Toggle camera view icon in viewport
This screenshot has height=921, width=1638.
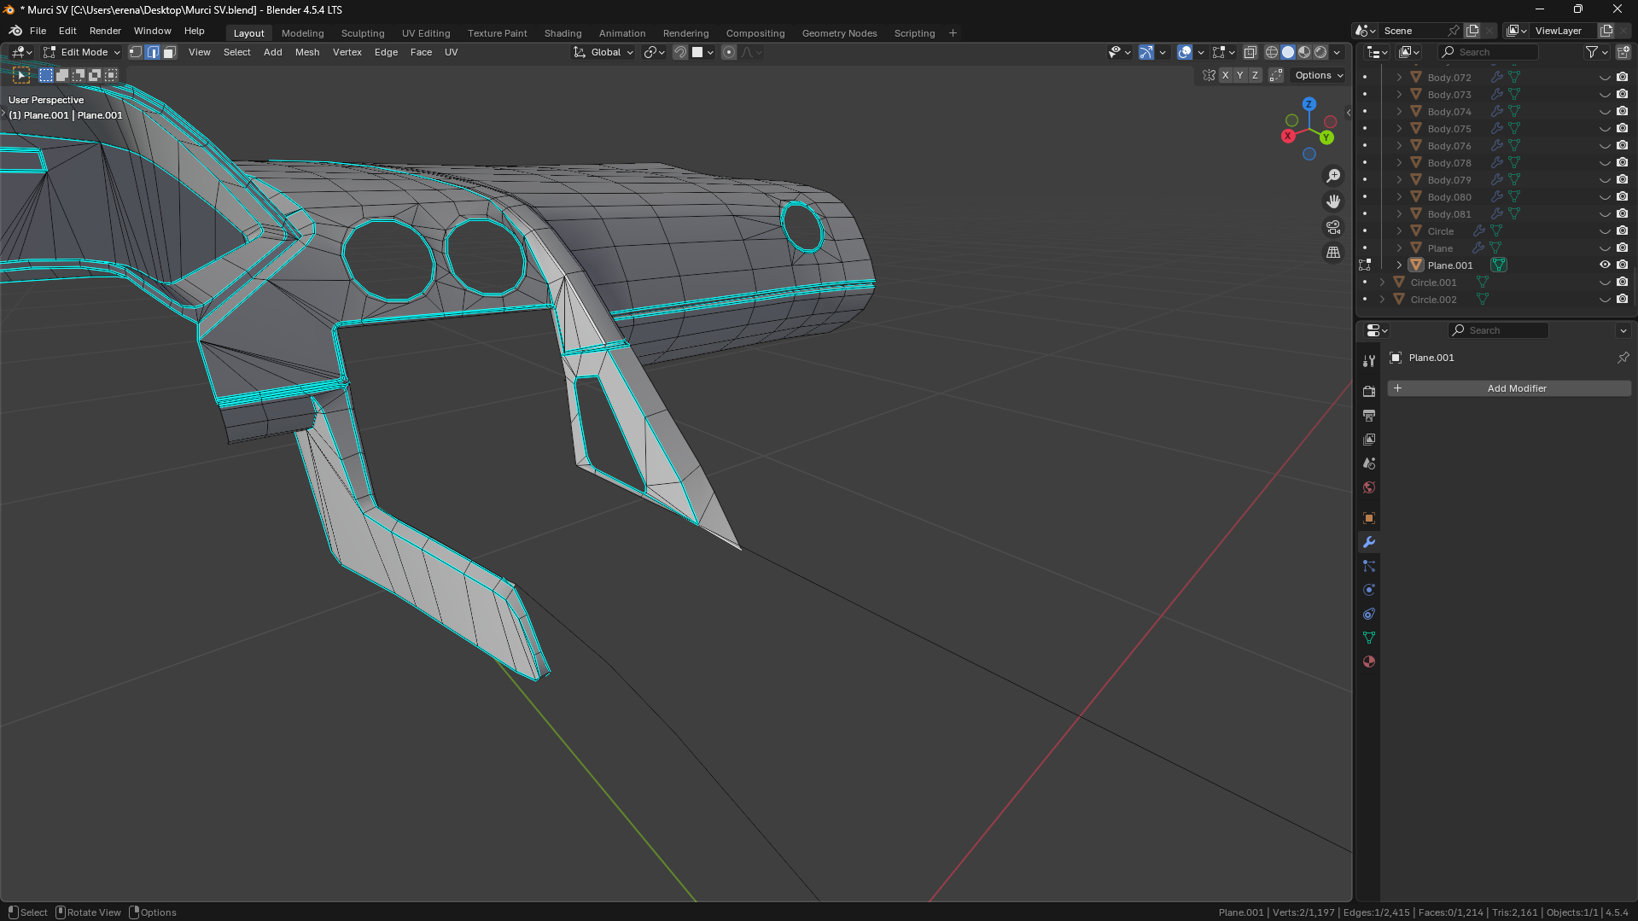1332,227
